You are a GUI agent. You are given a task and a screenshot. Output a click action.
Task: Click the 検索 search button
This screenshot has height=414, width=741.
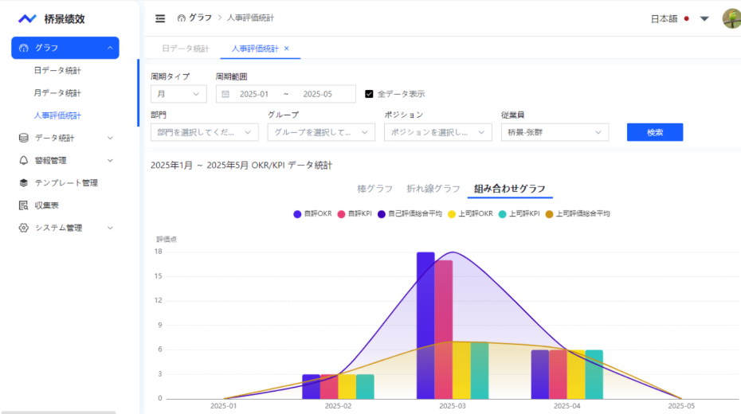coord(654,132)
